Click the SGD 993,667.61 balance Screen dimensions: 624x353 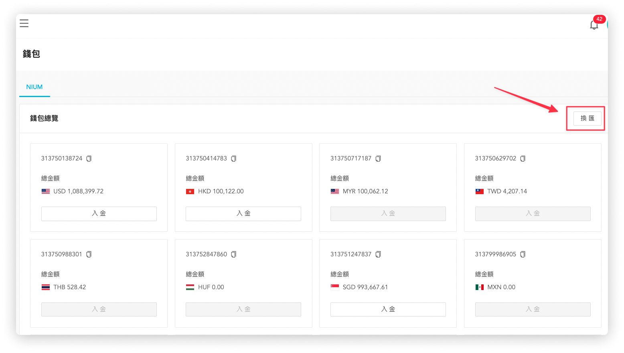tap(365, 287)
